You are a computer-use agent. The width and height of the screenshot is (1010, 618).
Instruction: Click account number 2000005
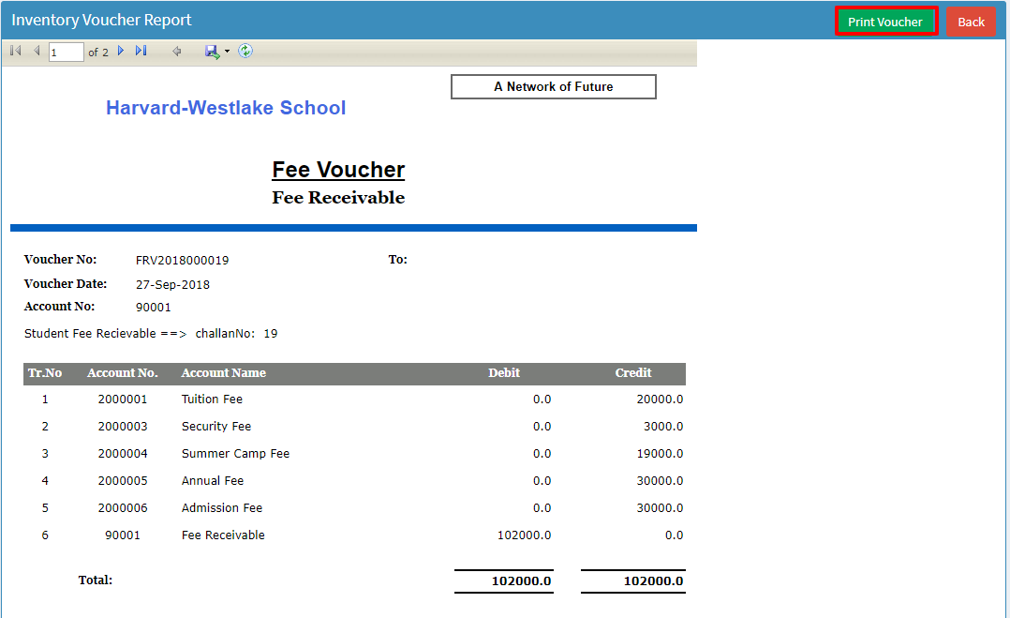123,481
